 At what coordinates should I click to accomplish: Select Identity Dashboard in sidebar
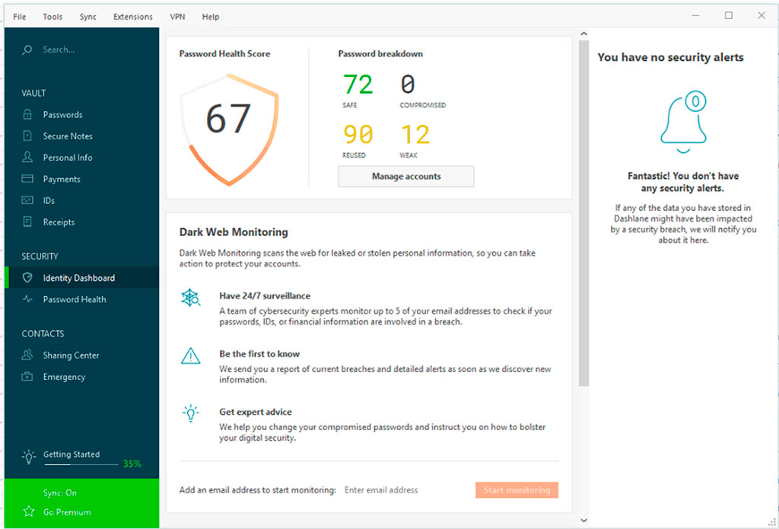tap(82, 278)
